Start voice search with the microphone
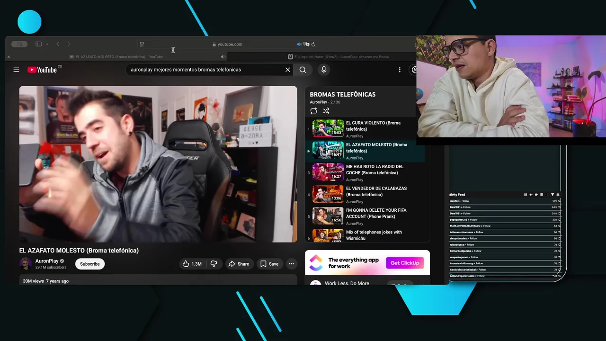 pos(324,70)
